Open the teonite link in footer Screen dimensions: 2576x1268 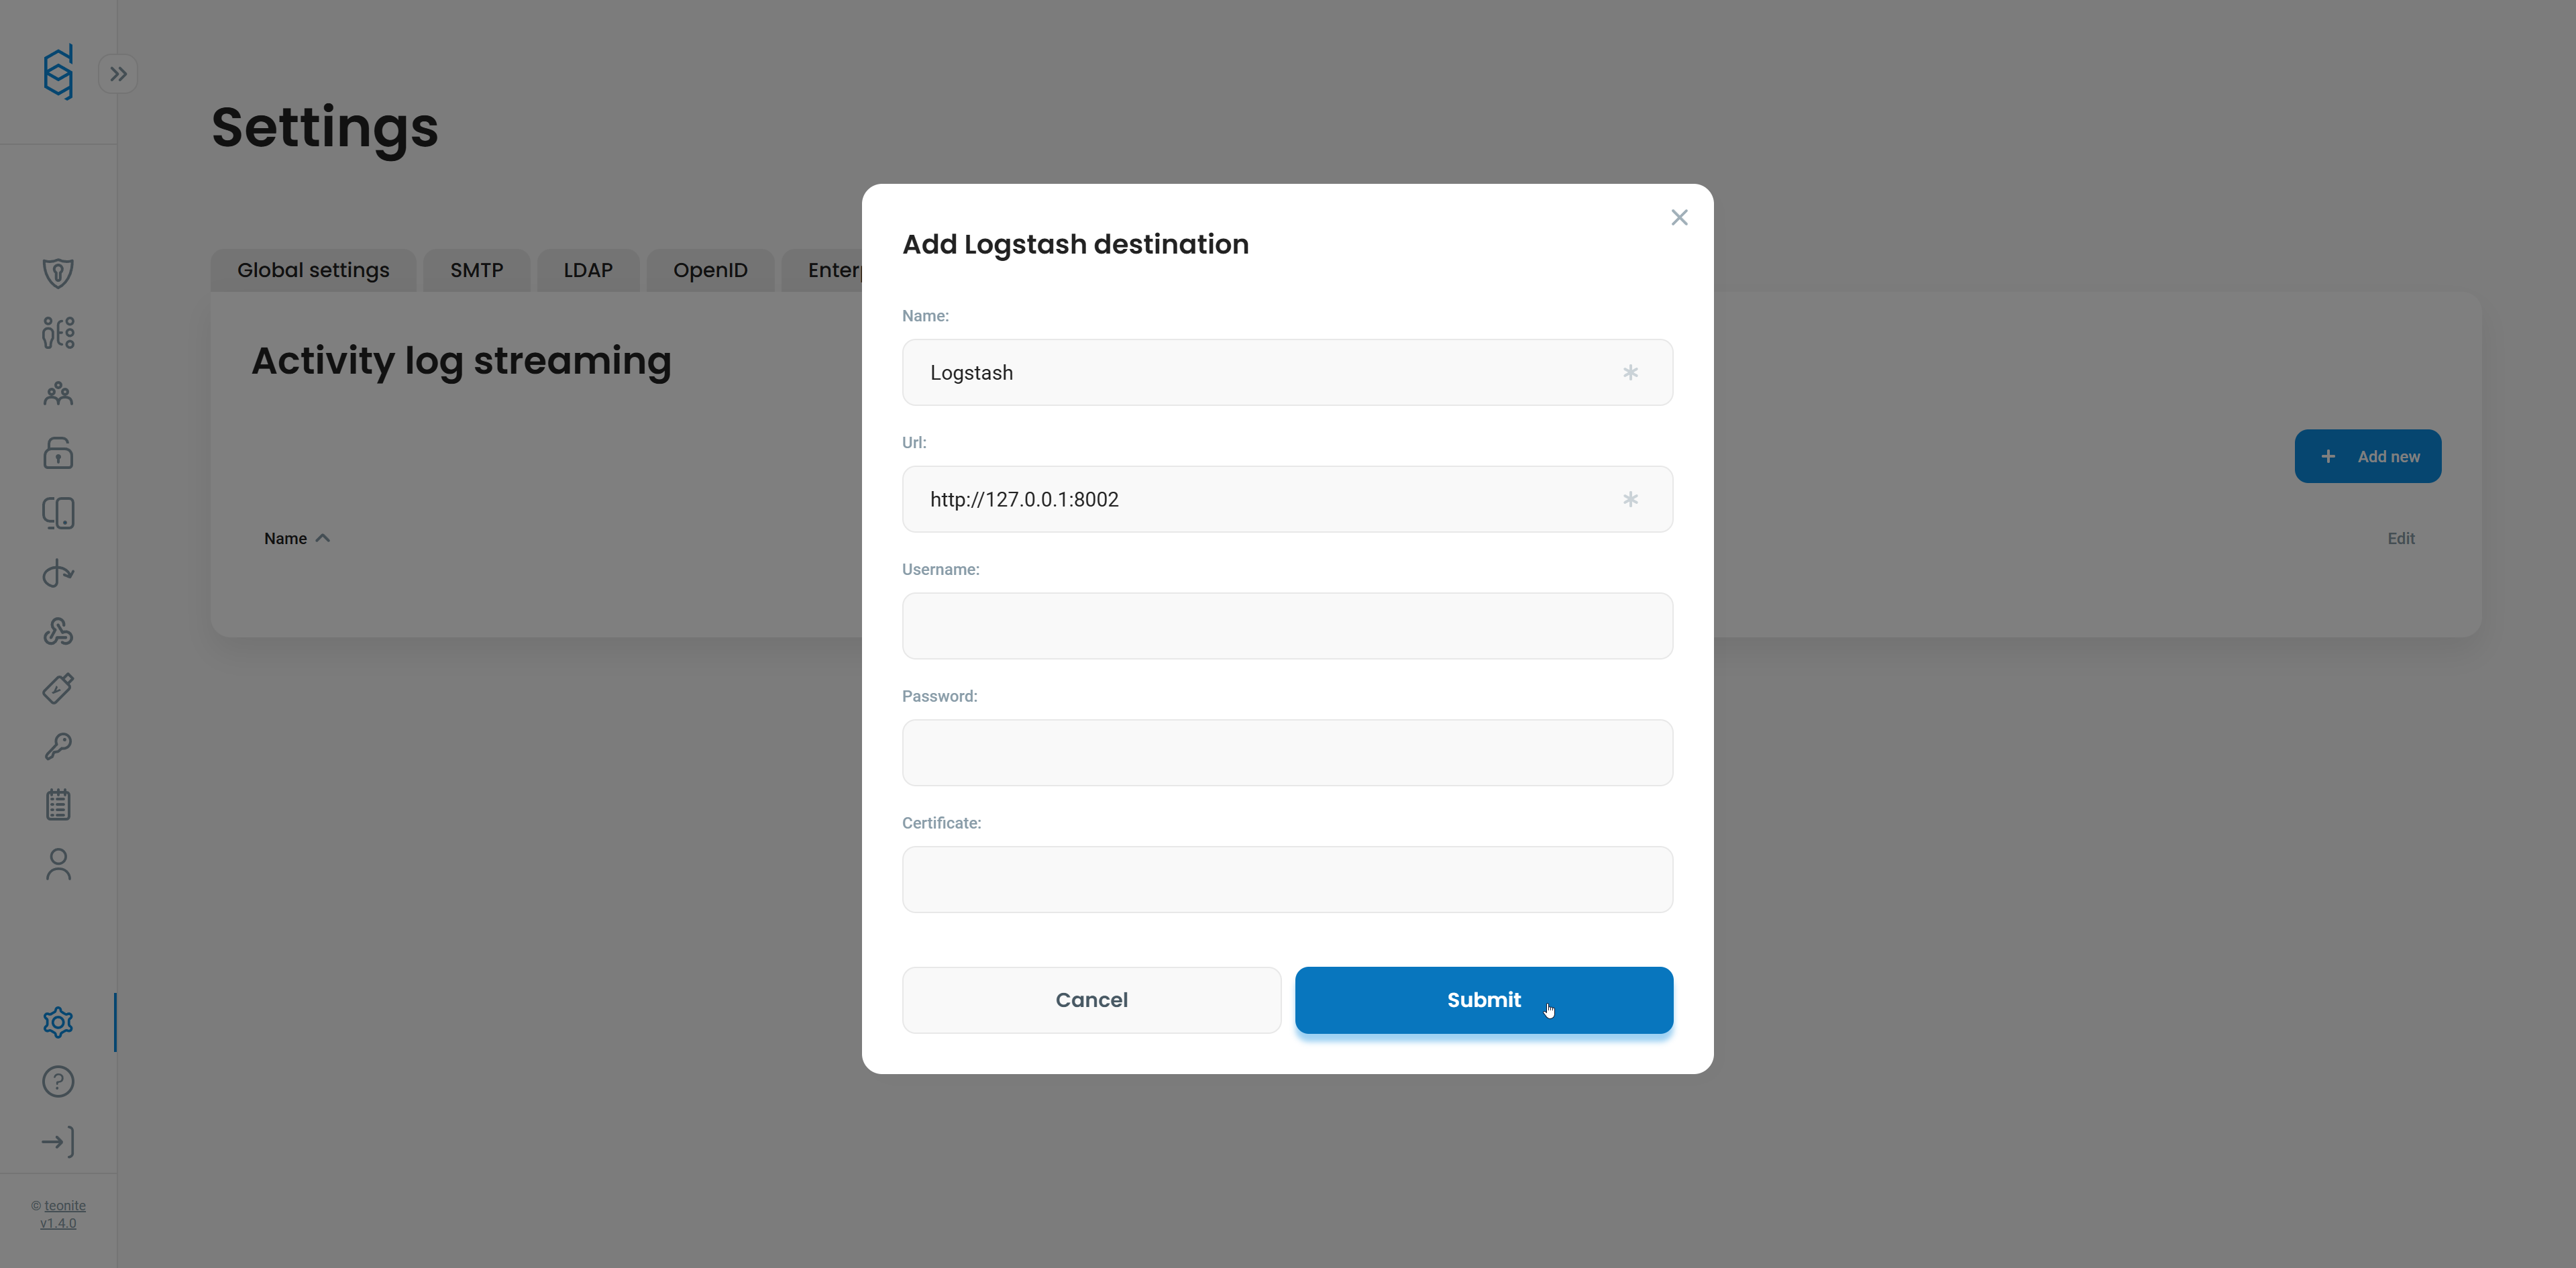[65, 1205]
